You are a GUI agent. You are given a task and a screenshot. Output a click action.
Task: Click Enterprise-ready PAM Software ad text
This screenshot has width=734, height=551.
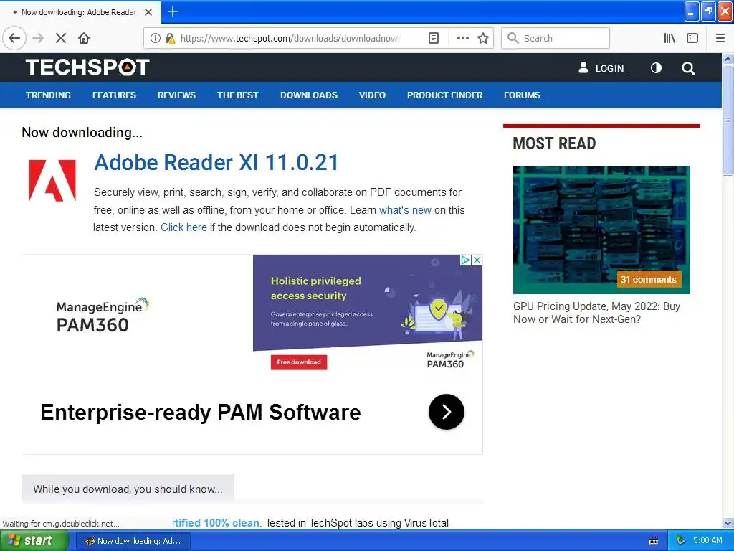tap(201, 413)
